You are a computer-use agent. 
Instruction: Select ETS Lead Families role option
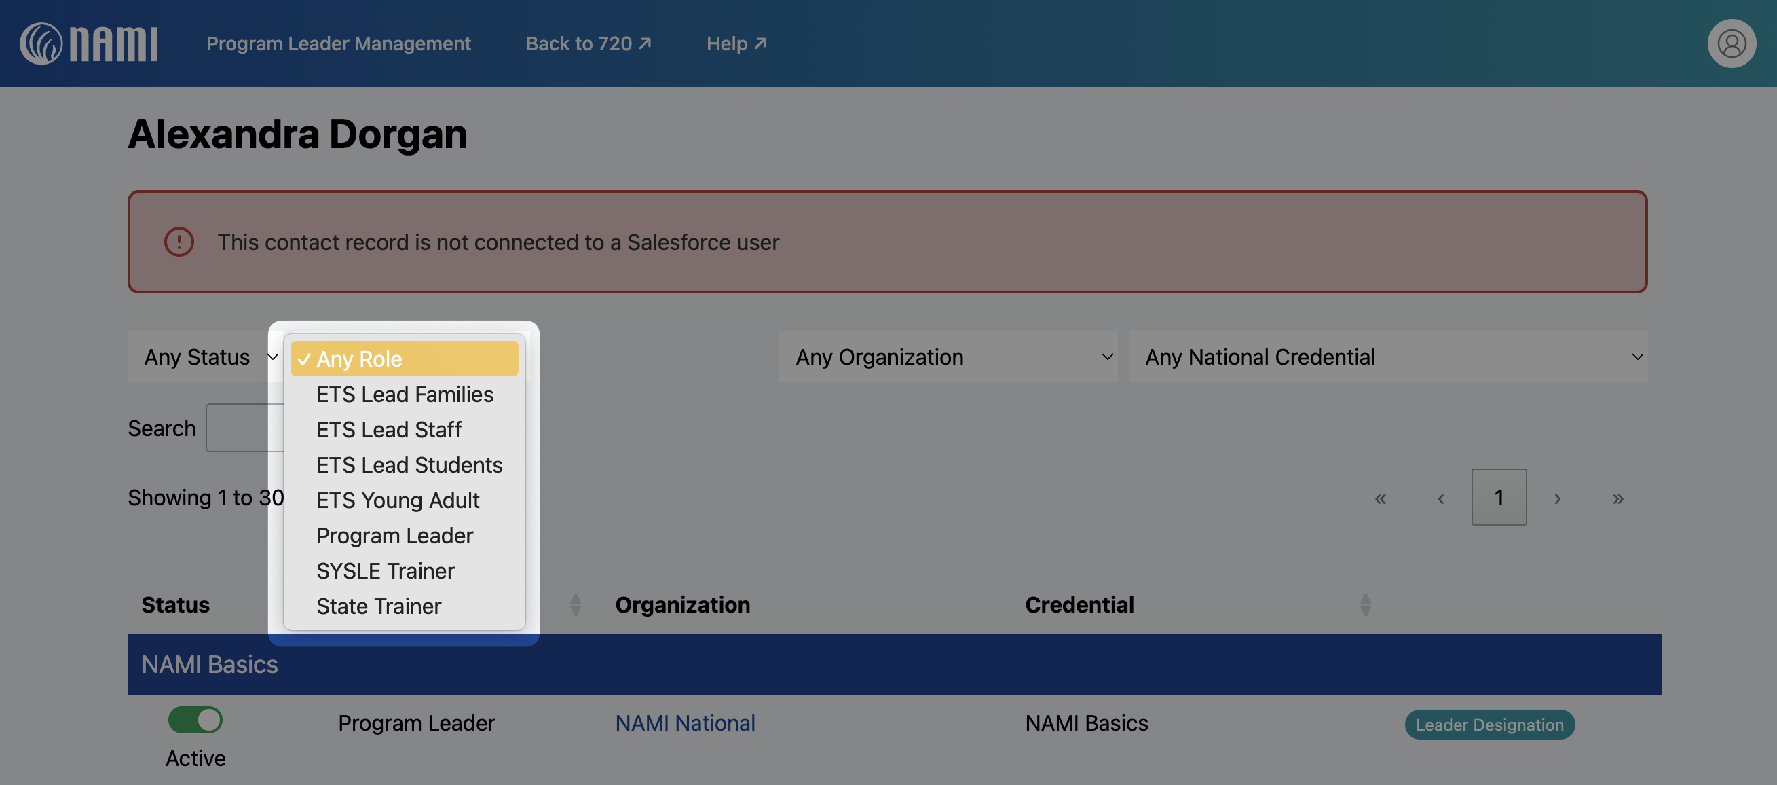(x=405, y=395)
